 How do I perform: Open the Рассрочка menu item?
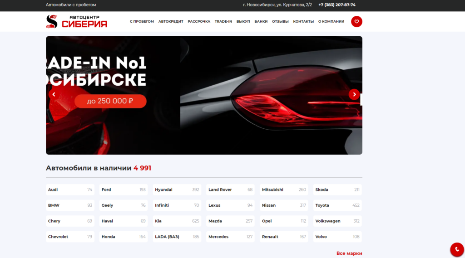pos(199,22)
